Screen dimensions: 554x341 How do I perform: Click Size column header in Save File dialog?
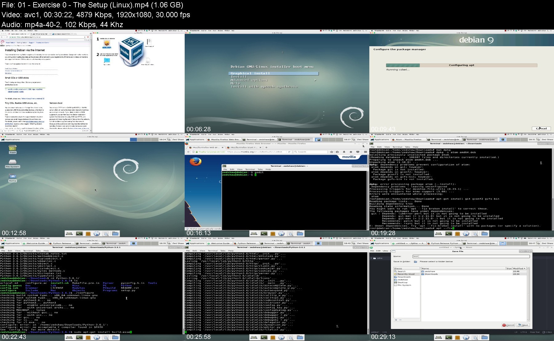click(509, 268)
